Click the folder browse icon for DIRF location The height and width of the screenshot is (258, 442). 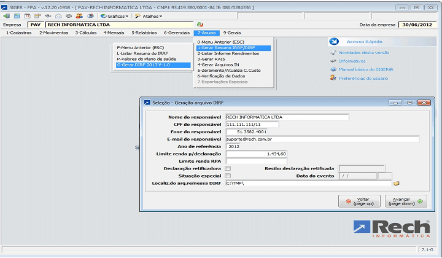pyautogui.click(x=397, y=183)
